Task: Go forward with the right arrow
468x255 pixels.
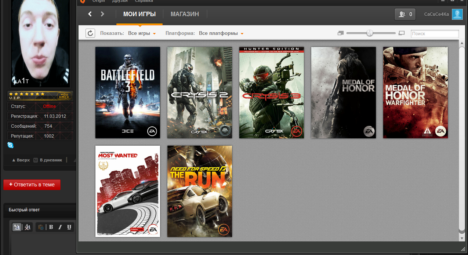Action: coord(102,14)
